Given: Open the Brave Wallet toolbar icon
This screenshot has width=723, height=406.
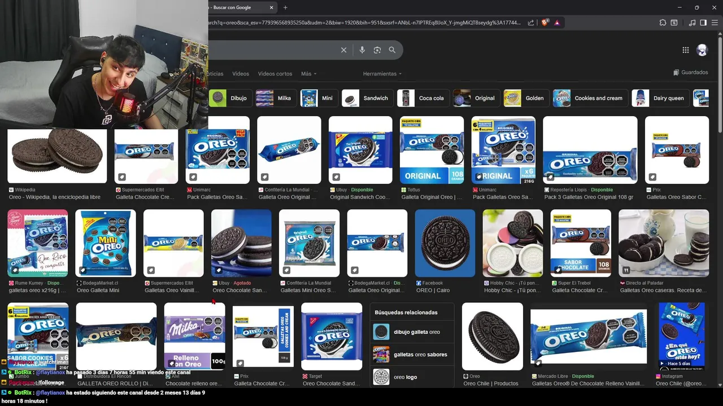Looking at the screenshot, I should click(x=674, y=23).
